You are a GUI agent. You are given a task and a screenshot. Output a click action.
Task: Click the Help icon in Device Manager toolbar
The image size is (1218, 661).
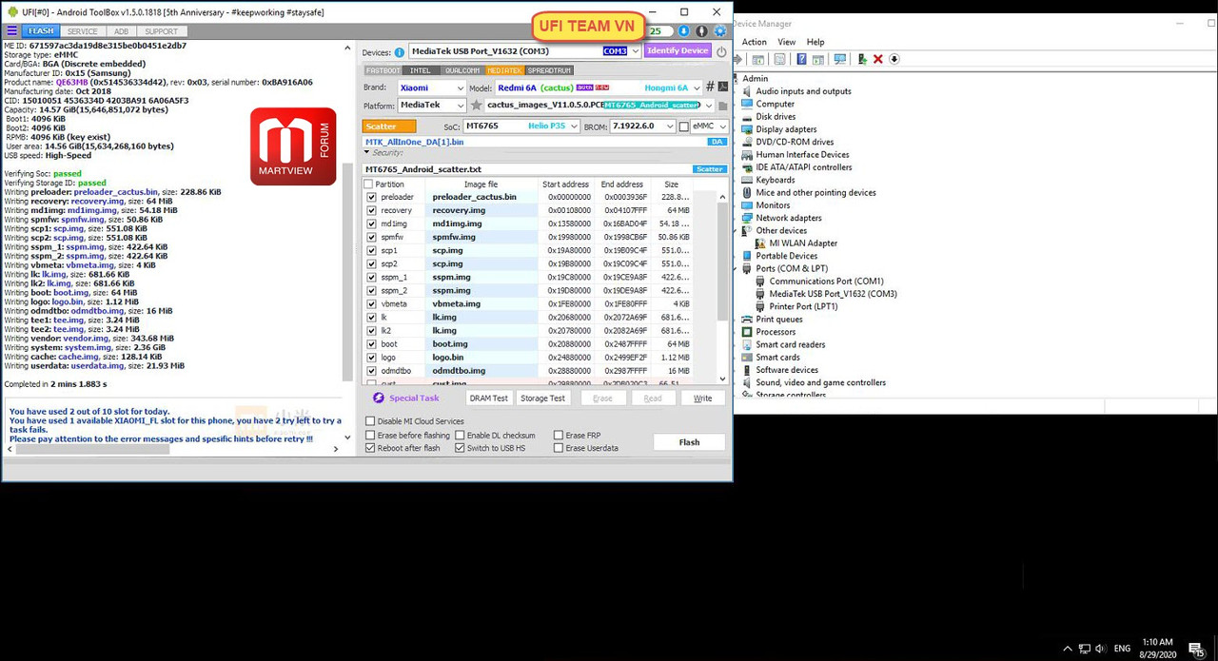801,59
